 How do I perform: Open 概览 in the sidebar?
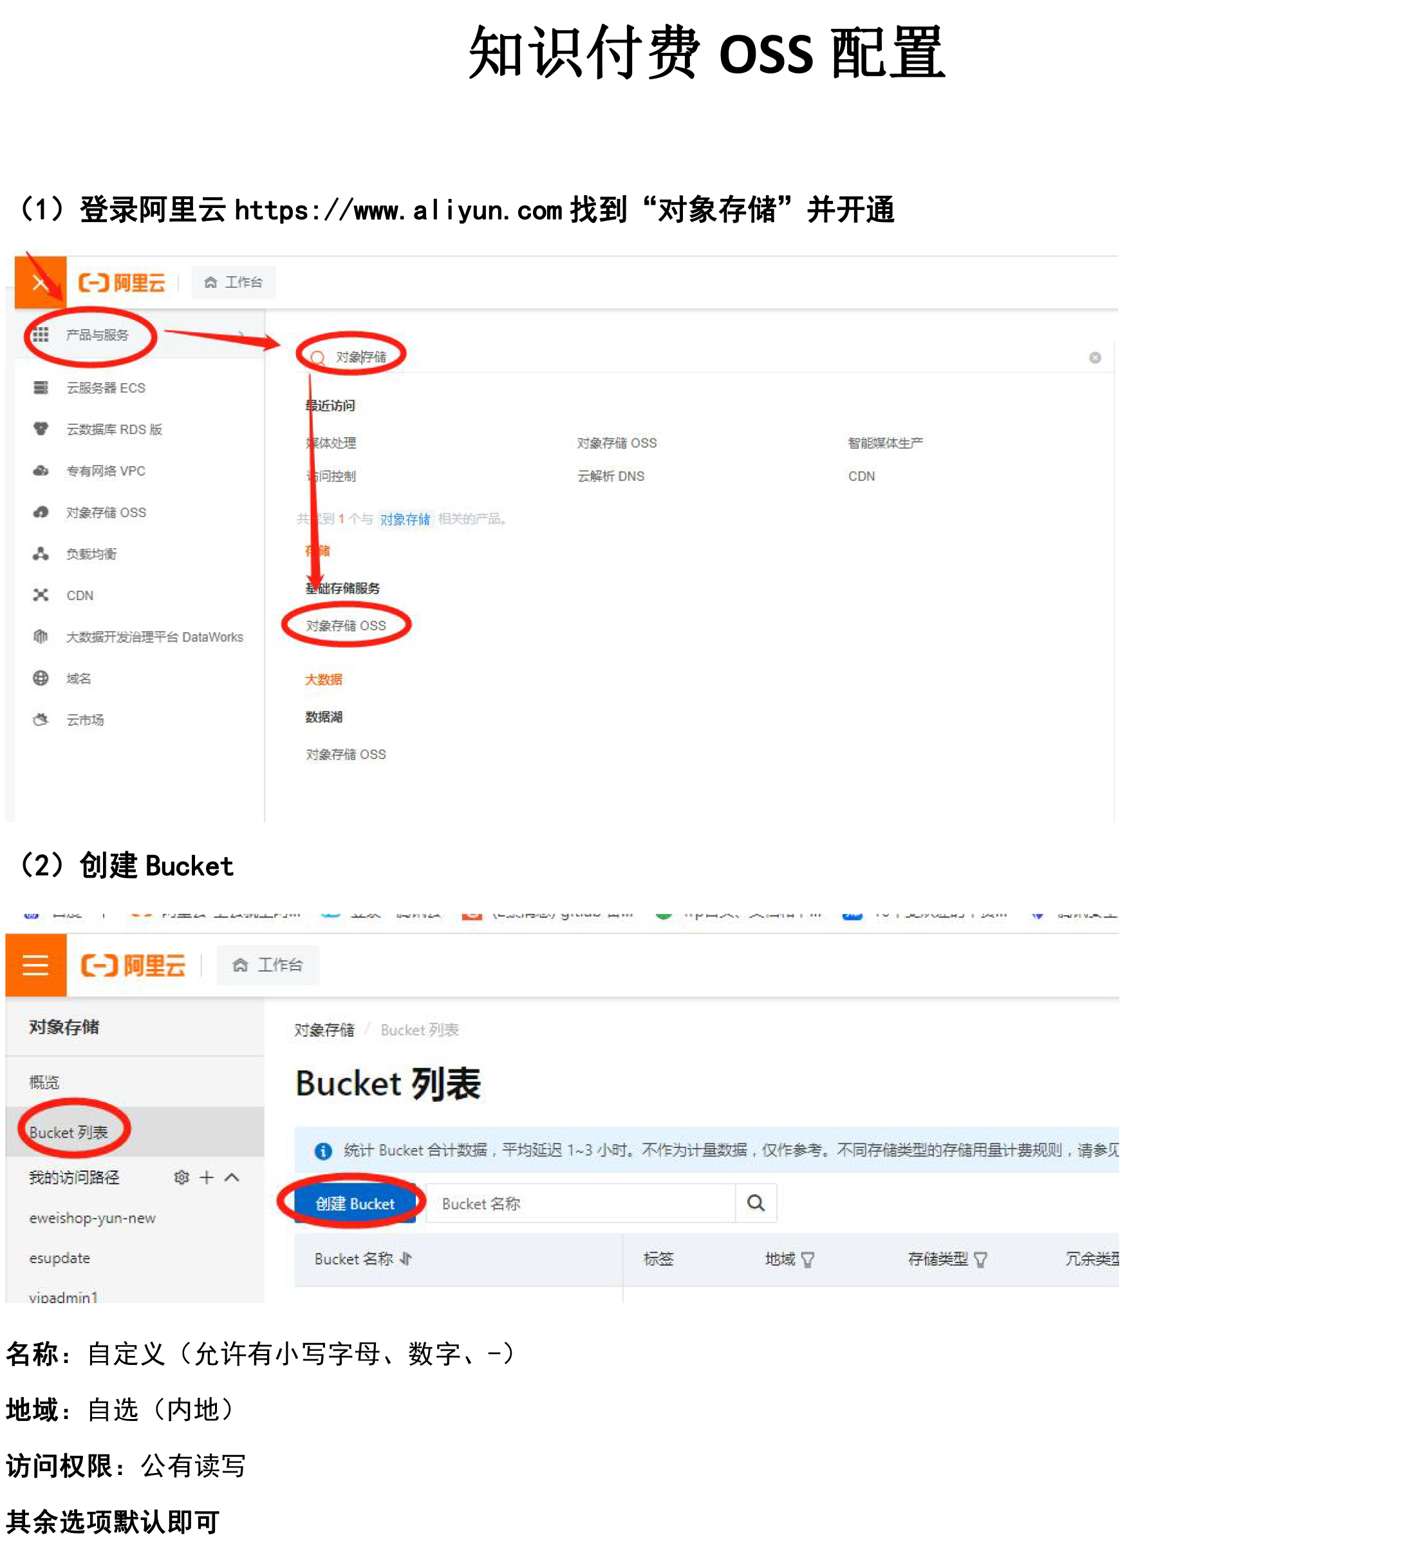44,1082
